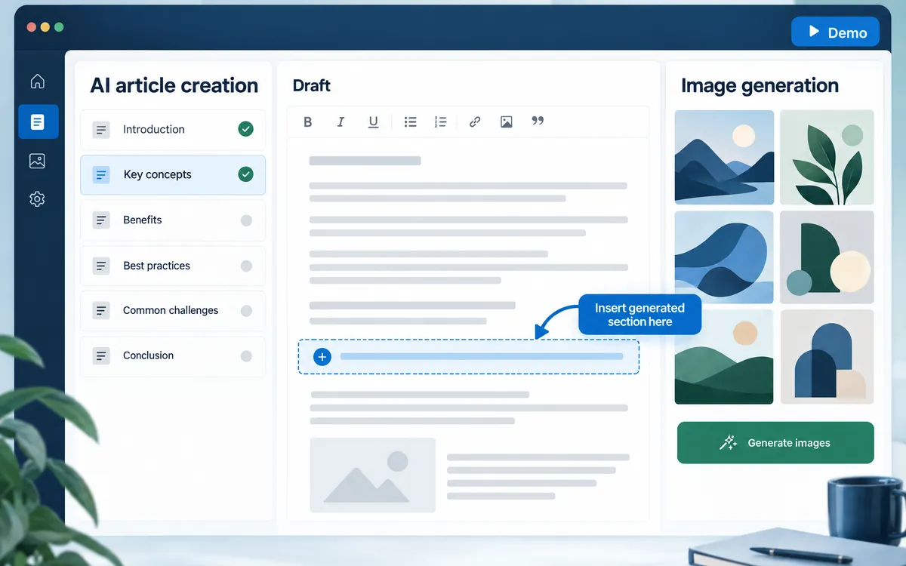Open the Introduction section
The height and width of the screenshot is (566, 906).
(x=173, y=130)
